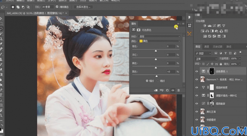
Task: Open the Properties panel flyout menu
Action: click(x=183, y=24)
